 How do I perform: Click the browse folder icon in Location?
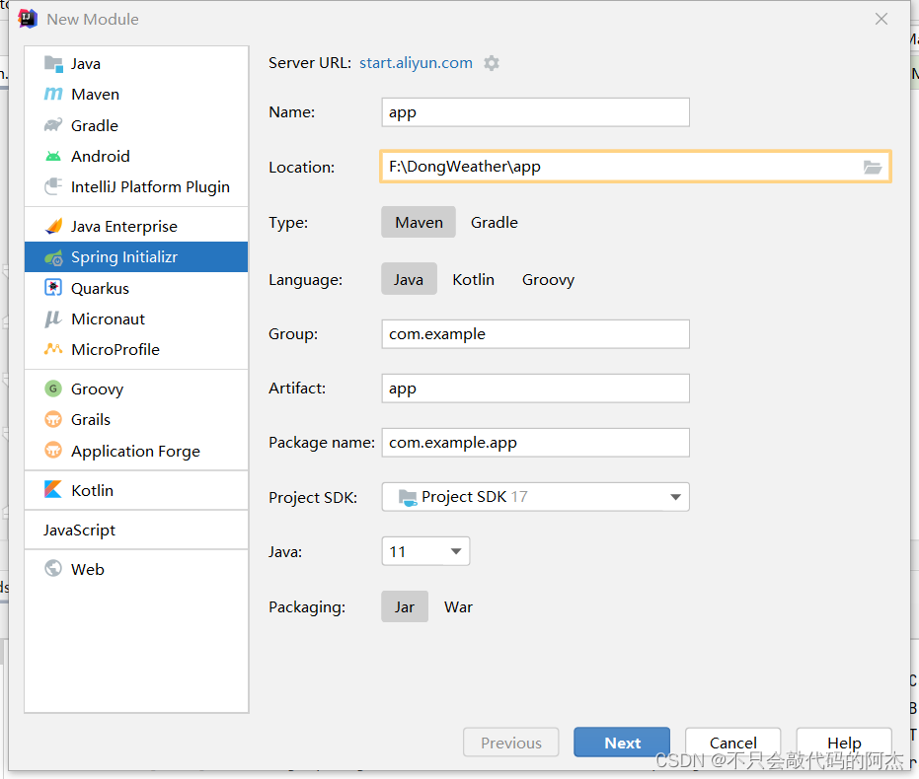873,168
